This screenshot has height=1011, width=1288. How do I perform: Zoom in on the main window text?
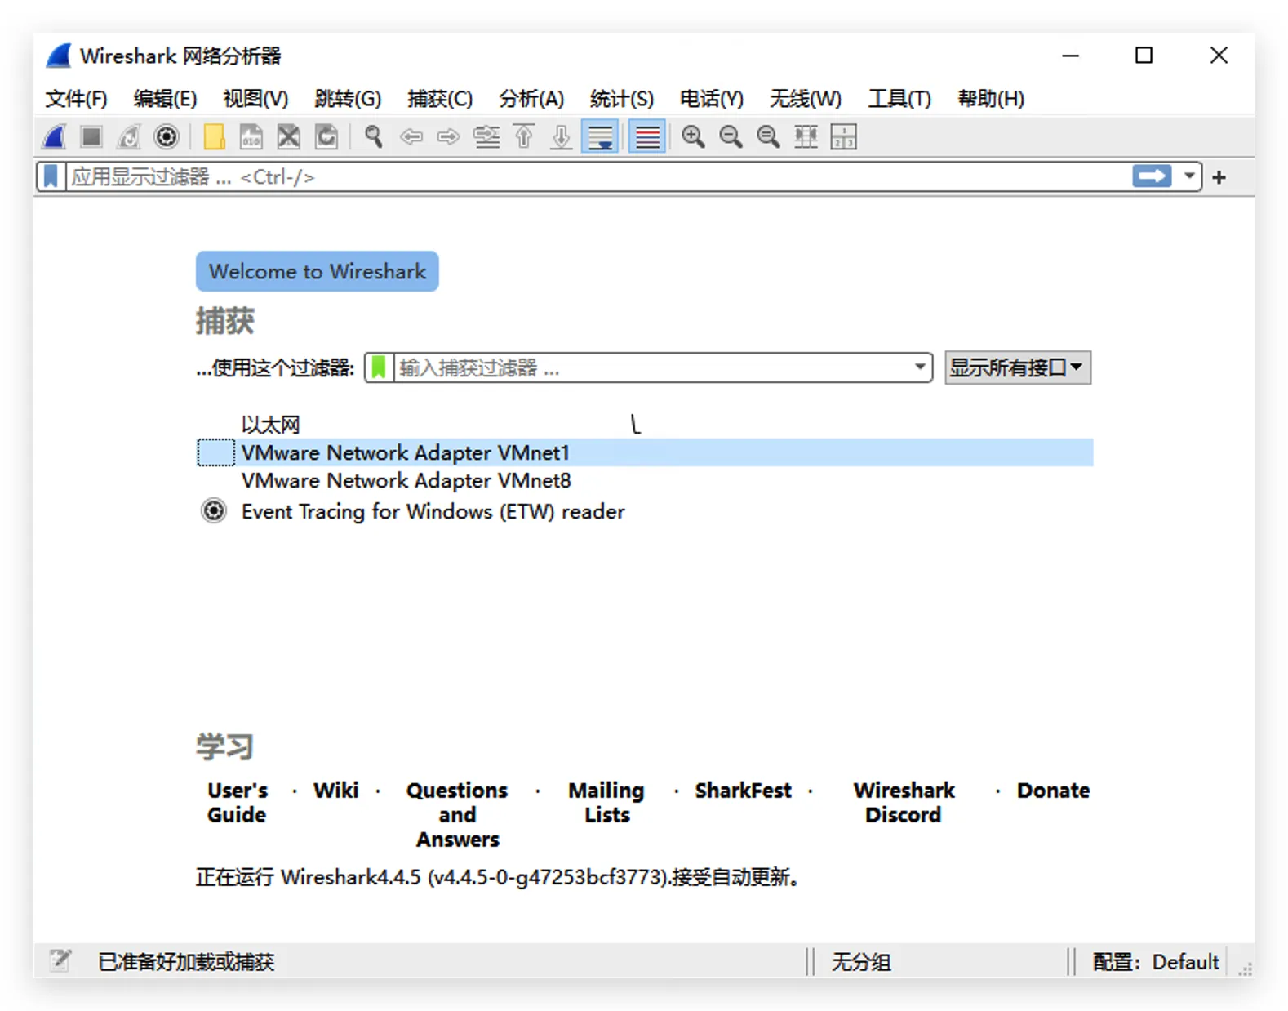694,136
